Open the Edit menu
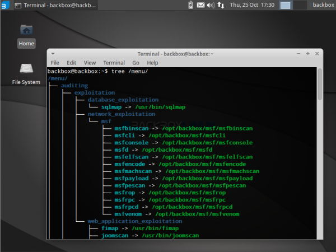 click(71, 63)
